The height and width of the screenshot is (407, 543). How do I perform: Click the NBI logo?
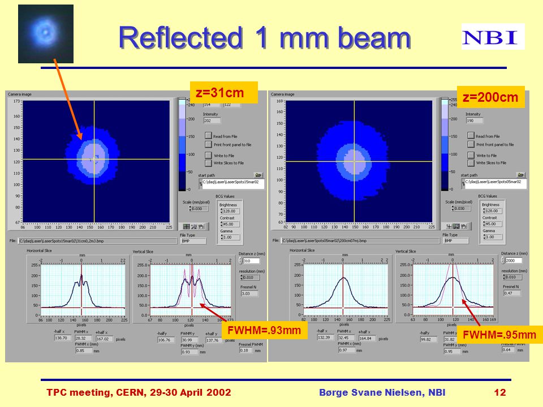493,36
